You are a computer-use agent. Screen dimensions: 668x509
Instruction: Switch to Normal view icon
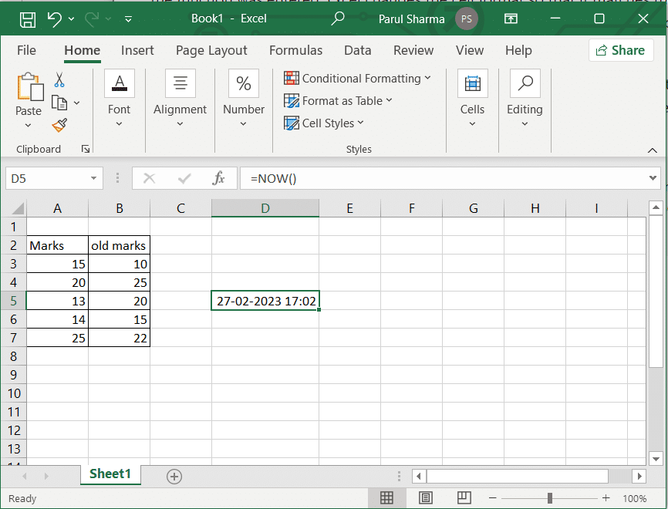tap(386, 498)
